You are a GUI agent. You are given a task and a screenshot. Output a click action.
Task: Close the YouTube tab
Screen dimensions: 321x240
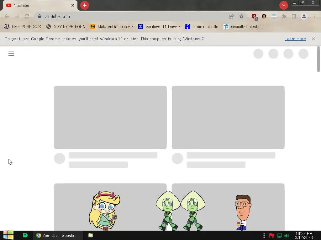[73, 6]
